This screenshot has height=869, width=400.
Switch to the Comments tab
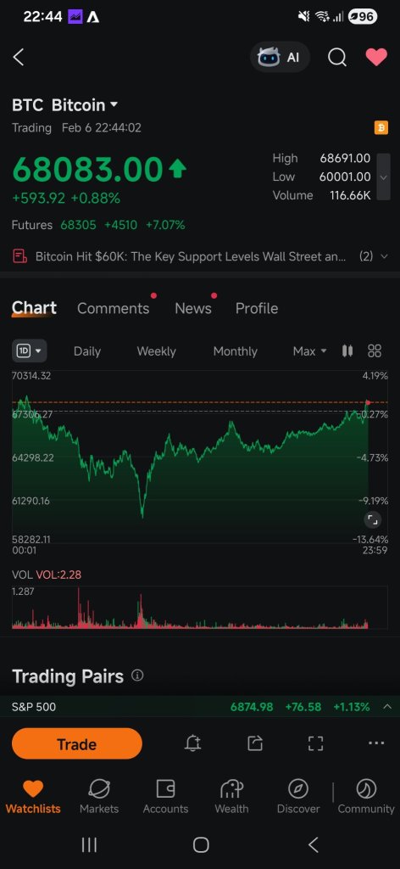pos(114,309)
